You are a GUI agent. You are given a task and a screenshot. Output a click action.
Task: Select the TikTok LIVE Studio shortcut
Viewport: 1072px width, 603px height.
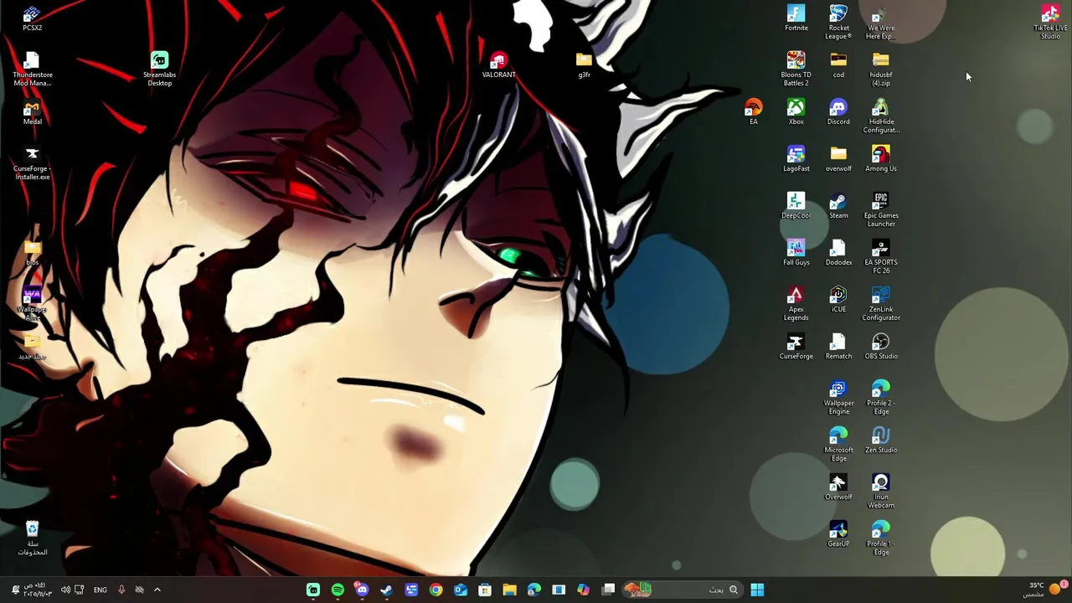(1050, 23)
